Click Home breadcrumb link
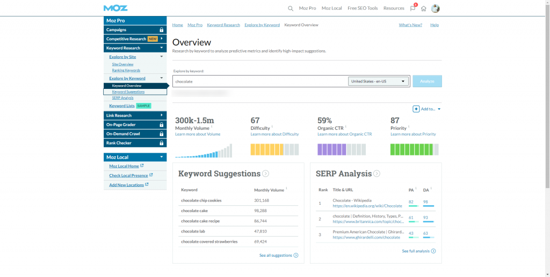Screen dimensions: 550x277 [x=177, y=25]
